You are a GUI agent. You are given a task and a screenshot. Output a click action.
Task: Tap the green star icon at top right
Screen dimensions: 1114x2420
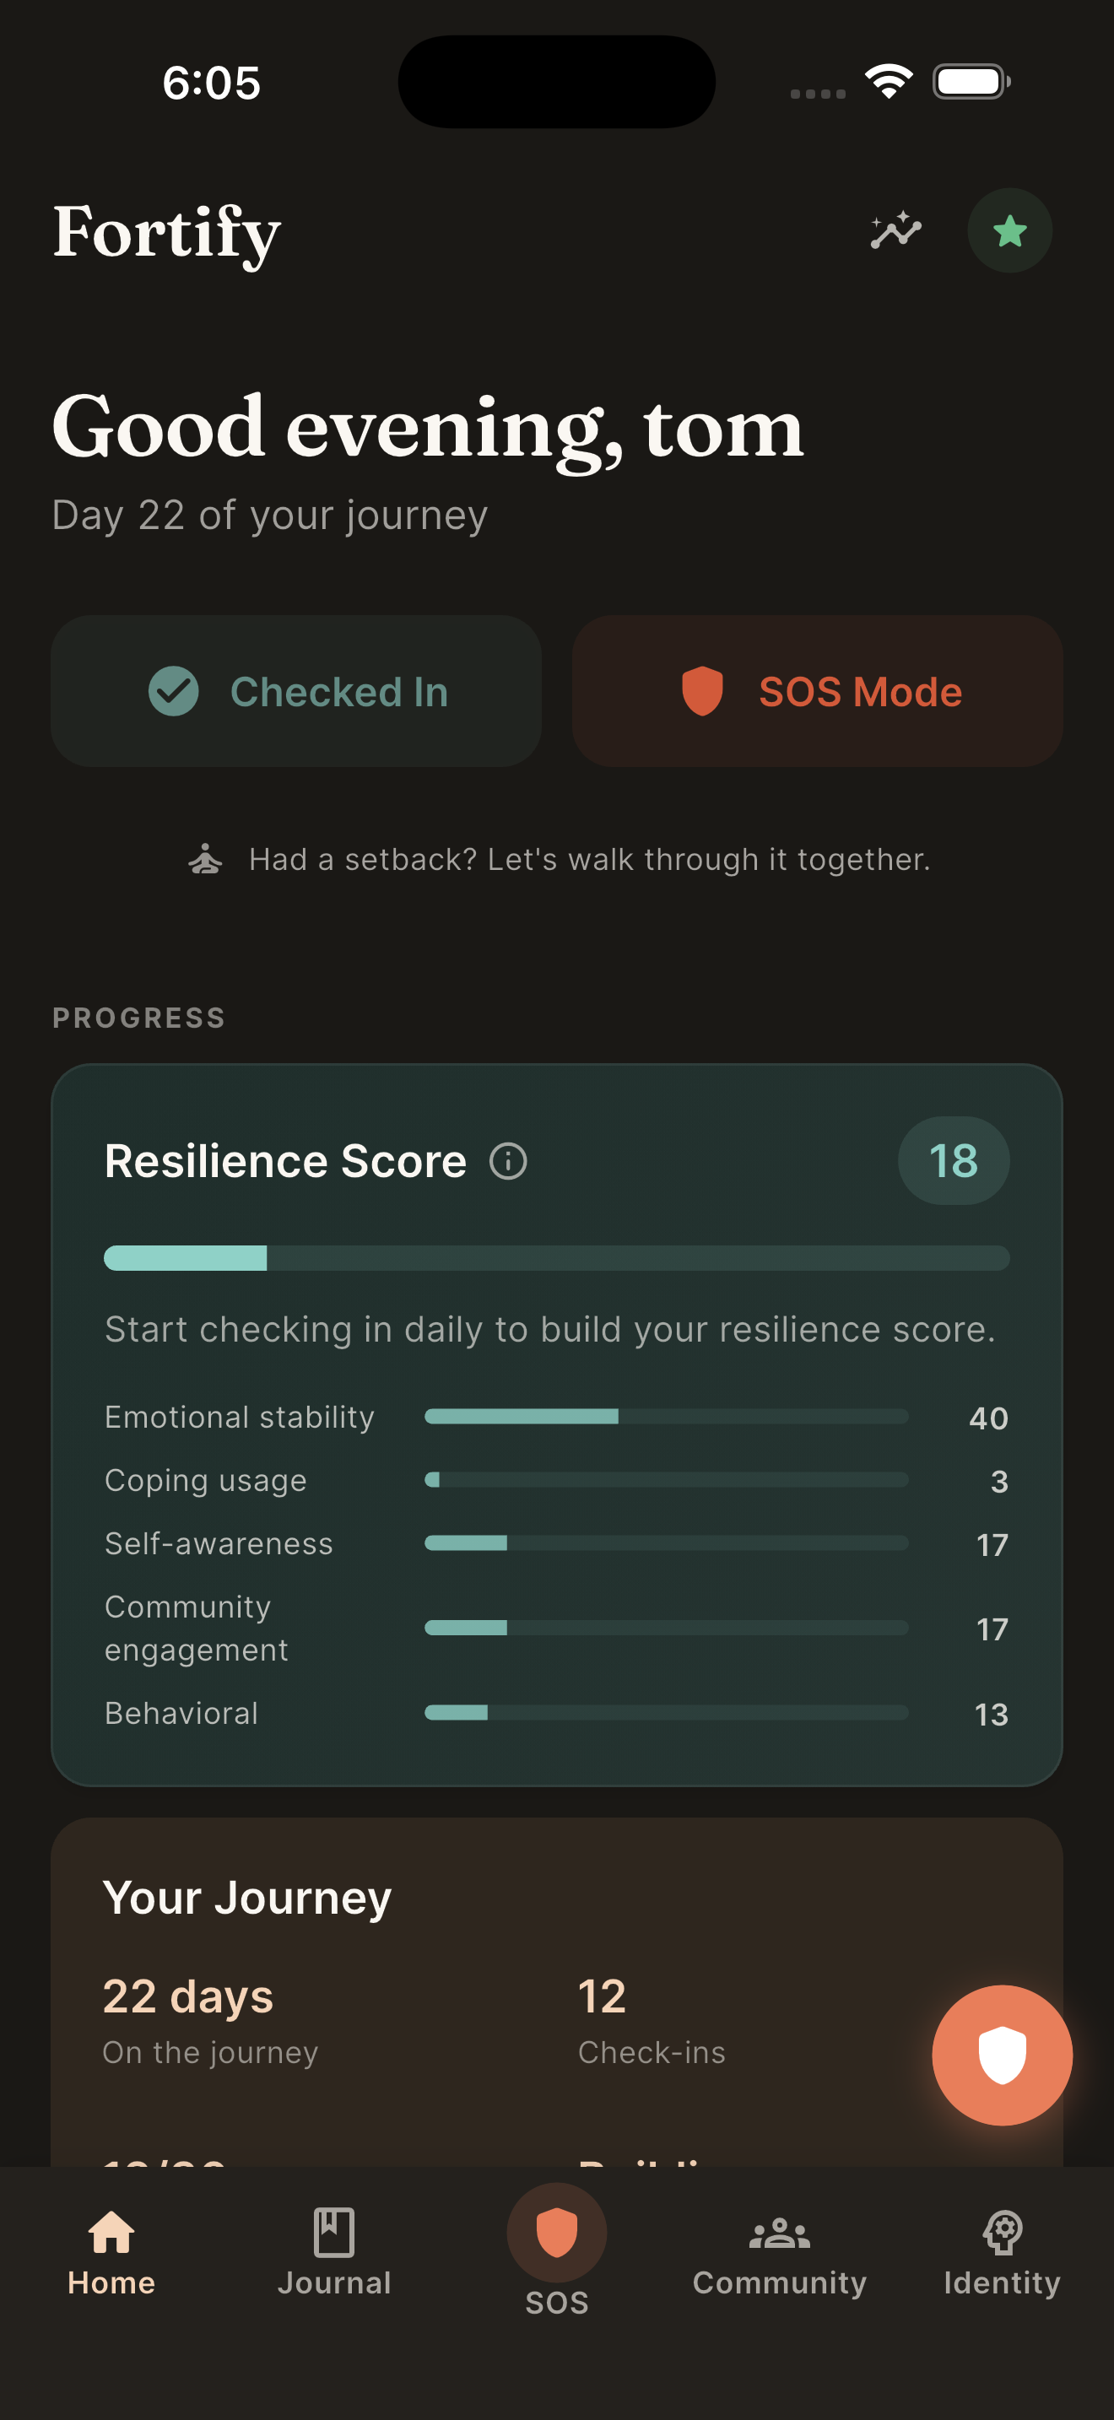[1009, 230]
